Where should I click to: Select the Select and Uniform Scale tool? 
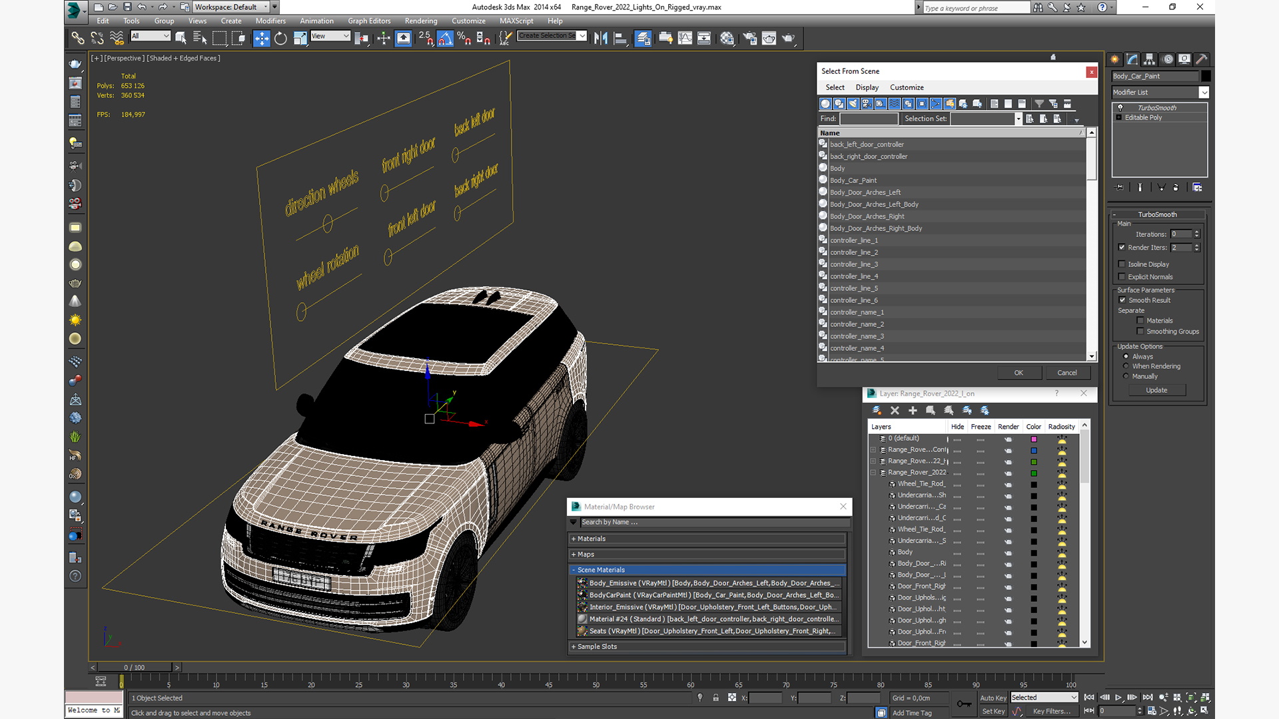pyautogui.click(x=300, y=39)
